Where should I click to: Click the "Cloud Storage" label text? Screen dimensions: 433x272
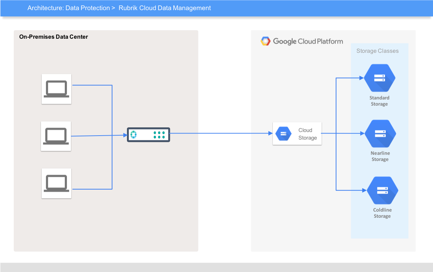click(307, 134)
